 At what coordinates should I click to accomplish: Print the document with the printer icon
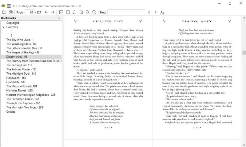[x=11, y=12]
